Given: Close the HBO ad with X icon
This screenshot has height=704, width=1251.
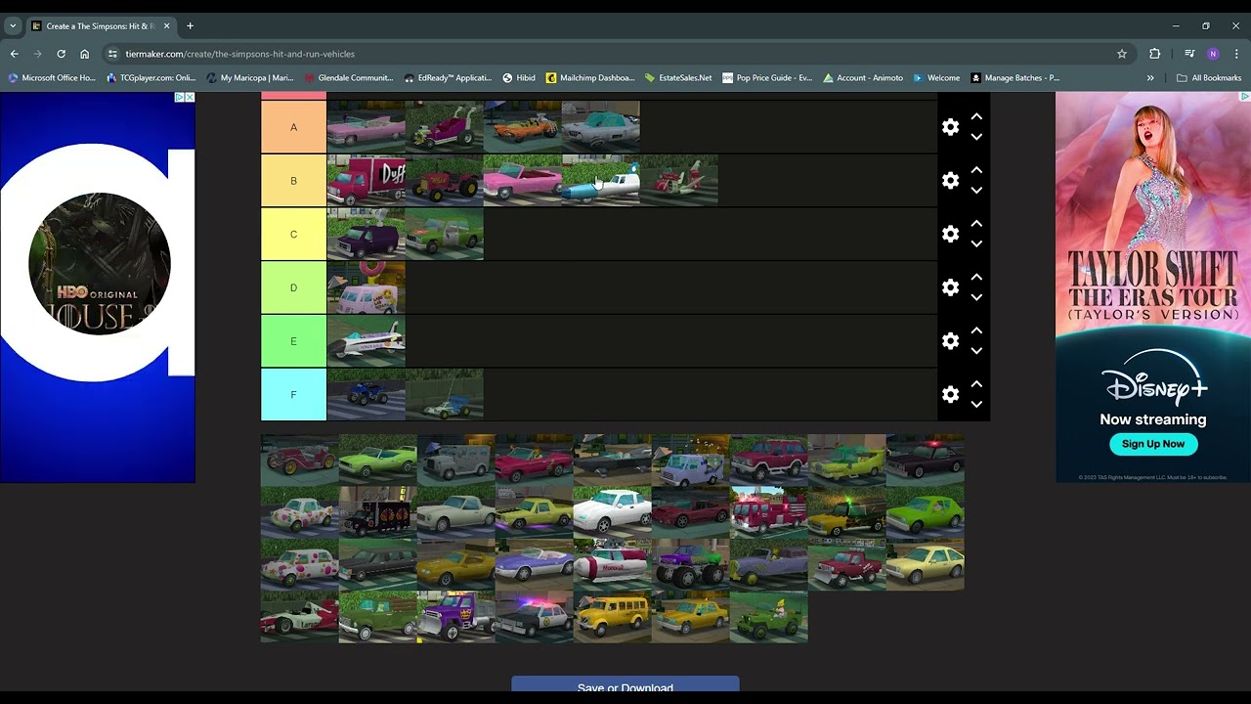Looking at the screenshot, I should click(x=190, y=97).
